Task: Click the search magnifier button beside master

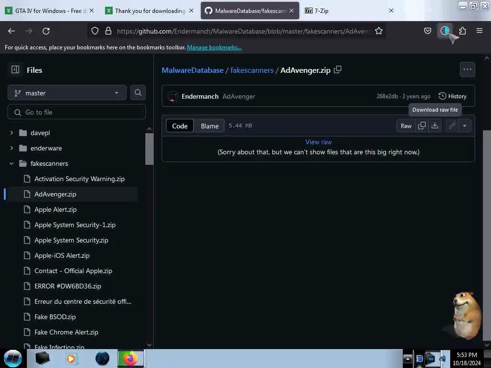Action: [138, 92]
